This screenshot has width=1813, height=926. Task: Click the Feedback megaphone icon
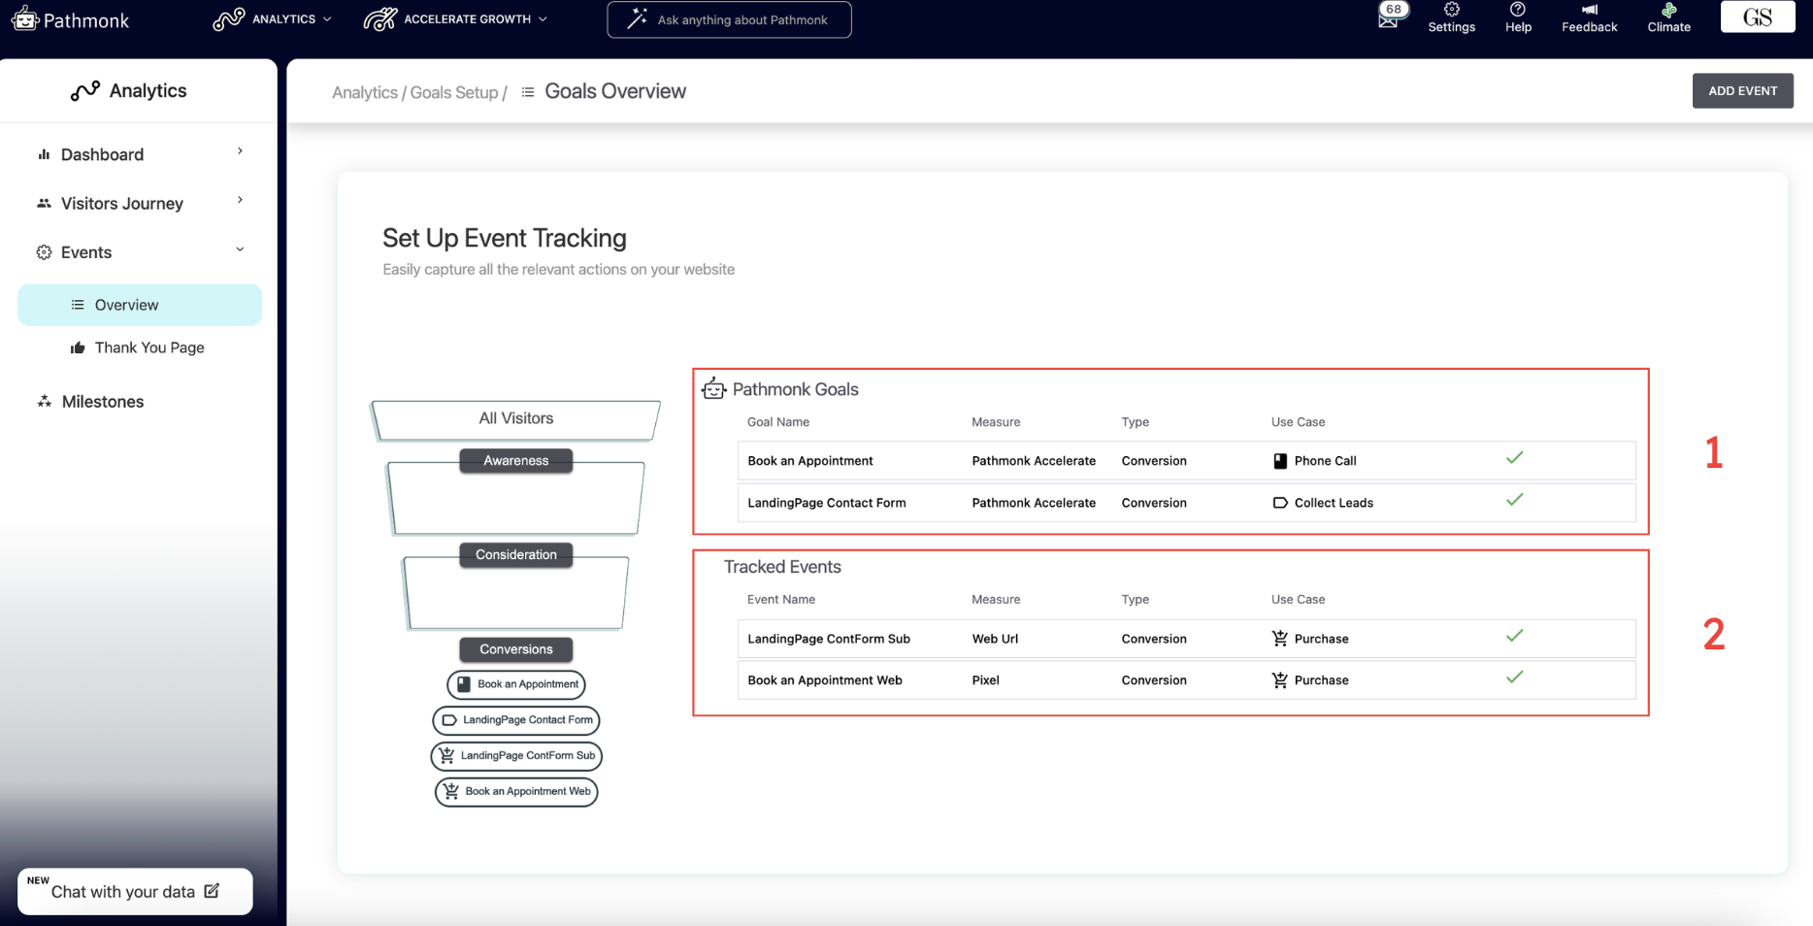(x=1589, y=10)
